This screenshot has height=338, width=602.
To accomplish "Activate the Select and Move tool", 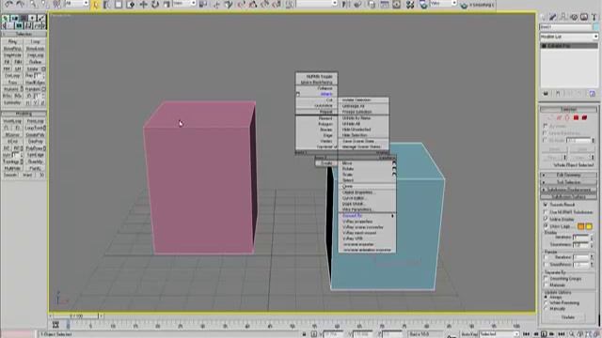I will tap(144, 5).
